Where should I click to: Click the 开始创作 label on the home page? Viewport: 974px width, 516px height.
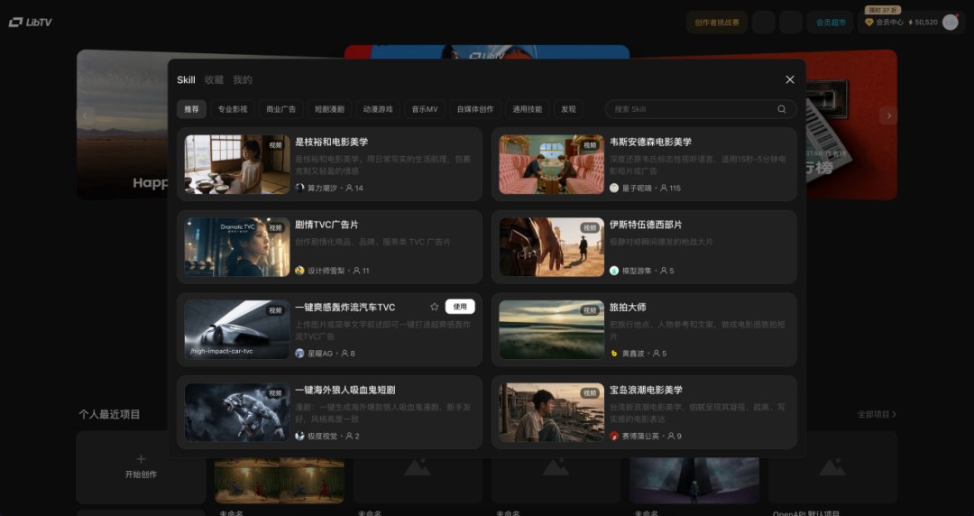coord(141,475)
